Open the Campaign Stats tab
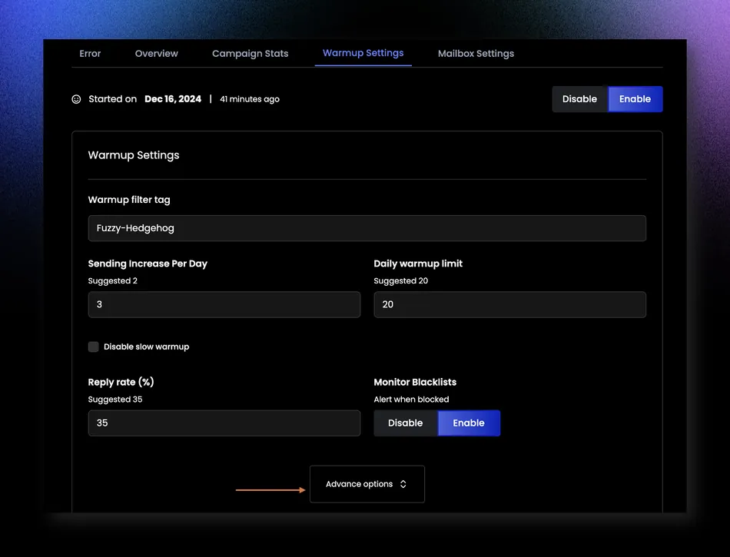 (250, 54)
